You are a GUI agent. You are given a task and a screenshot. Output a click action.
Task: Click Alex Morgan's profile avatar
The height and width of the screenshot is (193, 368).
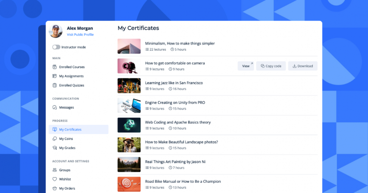pyautogui.click(x=56, y=31)
